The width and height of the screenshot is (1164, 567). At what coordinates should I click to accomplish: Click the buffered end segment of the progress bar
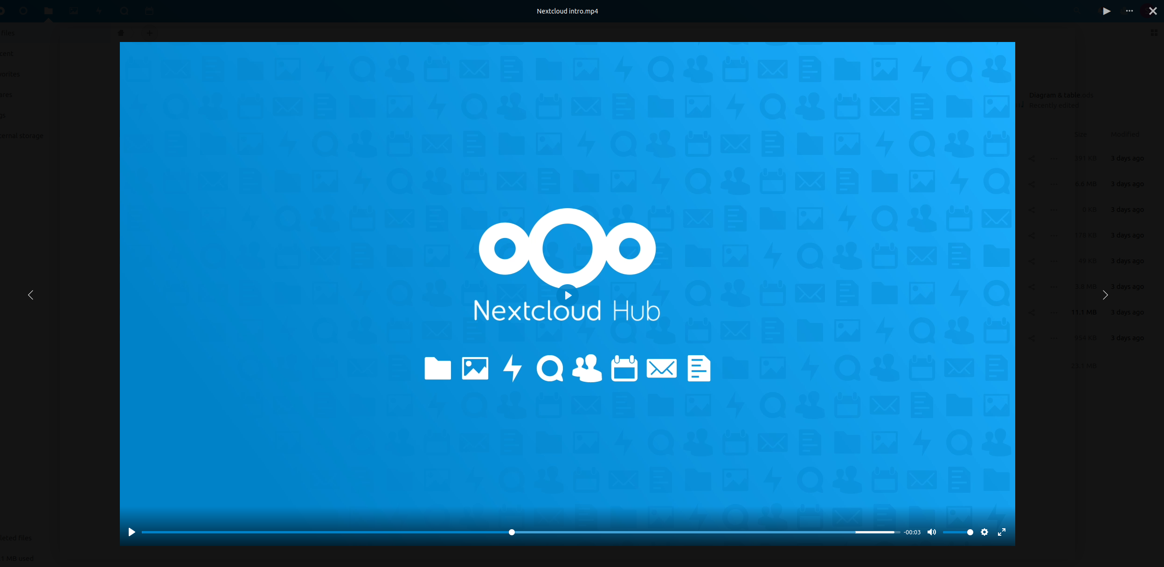[875, 532]
